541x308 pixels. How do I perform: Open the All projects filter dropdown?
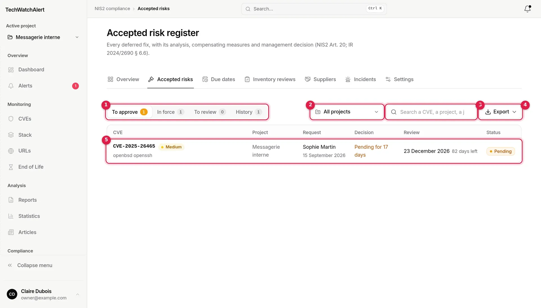(x=347, y=112)
